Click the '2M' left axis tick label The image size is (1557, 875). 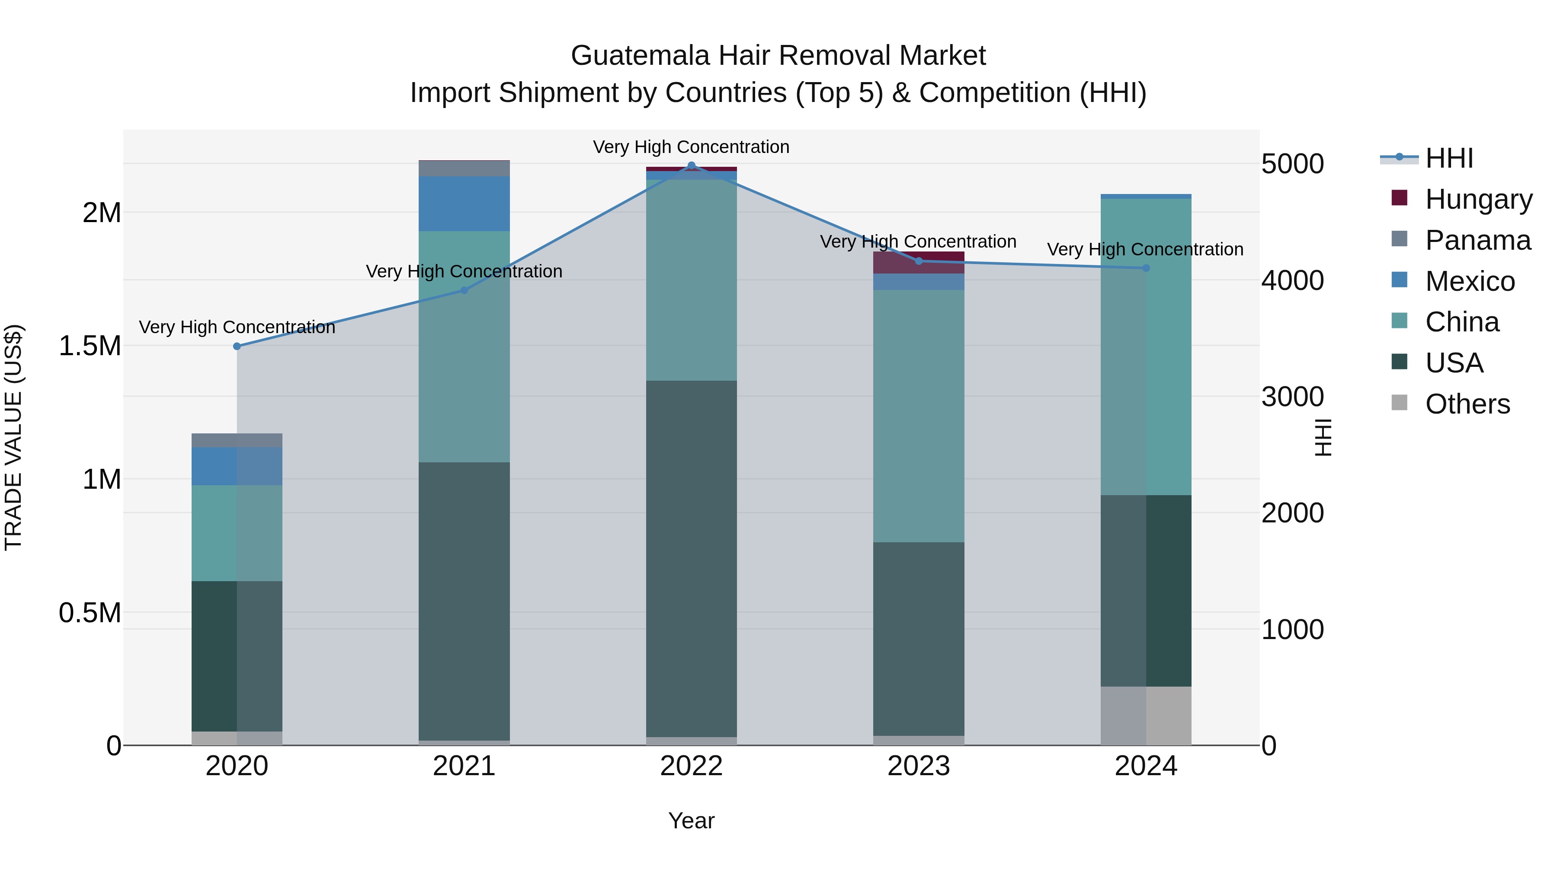[x=102, y=213]
